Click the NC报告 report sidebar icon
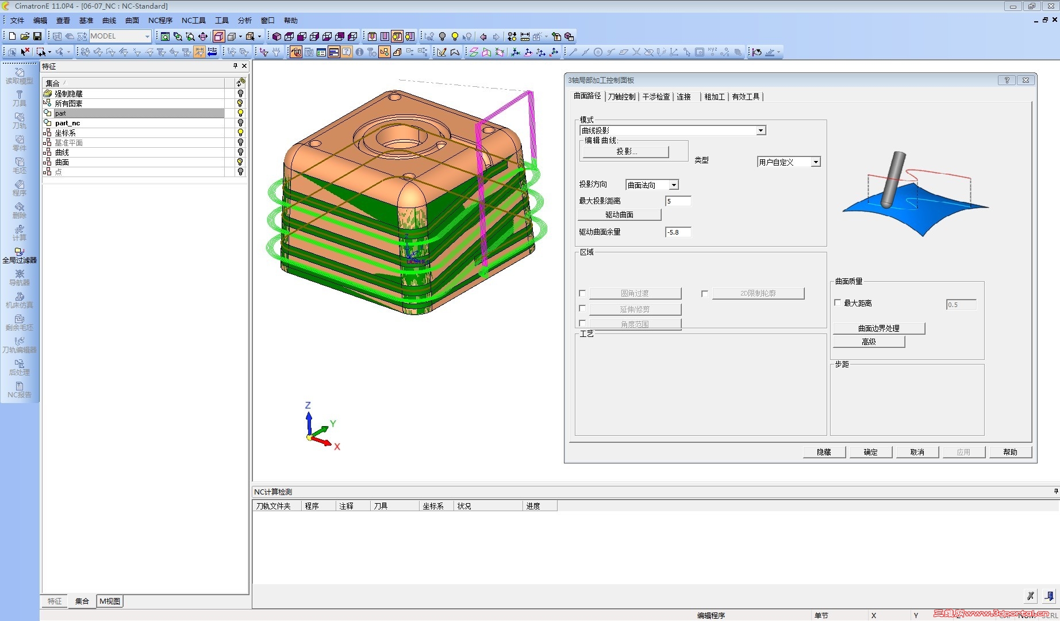 pyautogui.click(x=20, y=390)
